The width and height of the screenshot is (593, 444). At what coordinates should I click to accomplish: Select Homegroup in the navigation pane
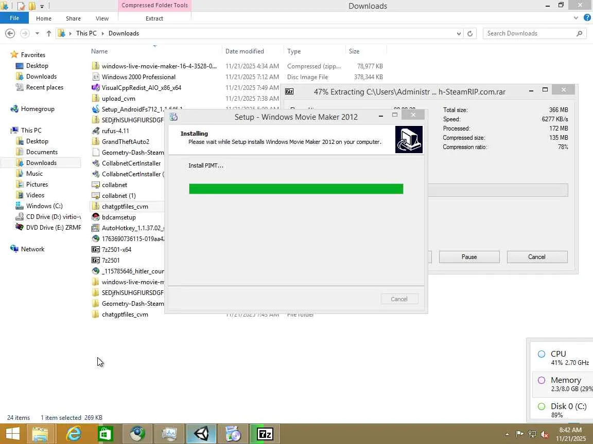pyautogui.click(x=38, y=109)
